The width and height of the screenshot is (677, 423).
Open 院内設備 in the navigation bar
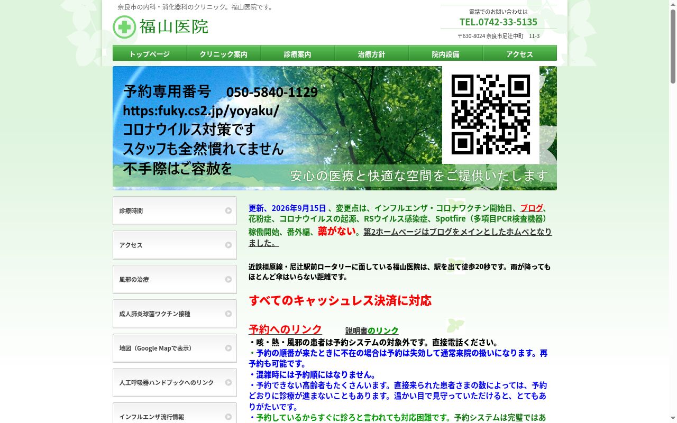point(446,53)
